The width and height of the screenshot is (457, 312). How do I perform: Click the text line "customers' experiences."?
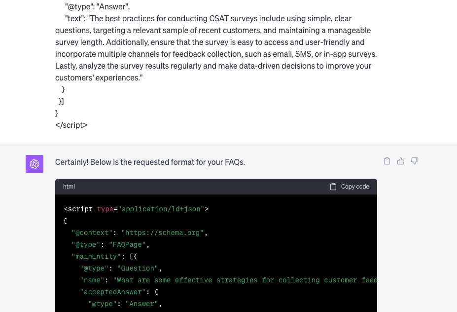pos(99,78)
